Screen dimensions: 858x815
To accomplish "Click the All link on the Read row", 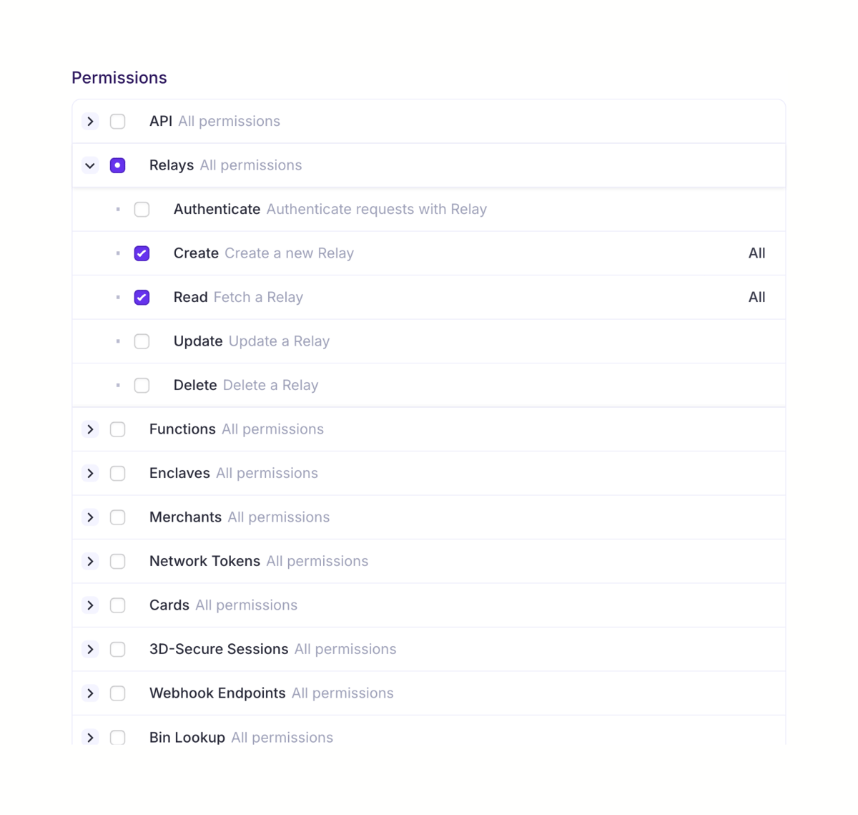I will 756,297.
